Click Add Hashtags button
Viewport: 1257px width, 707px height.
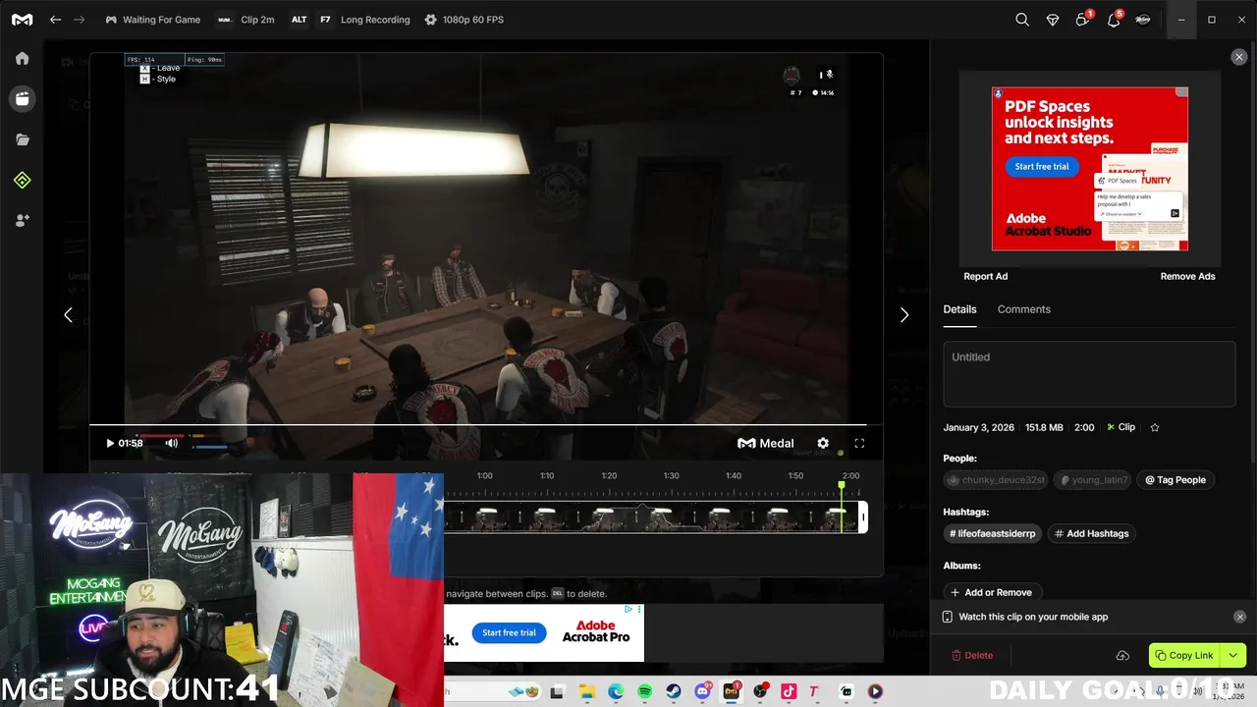pyautogui.click(x=1091, y=533)
